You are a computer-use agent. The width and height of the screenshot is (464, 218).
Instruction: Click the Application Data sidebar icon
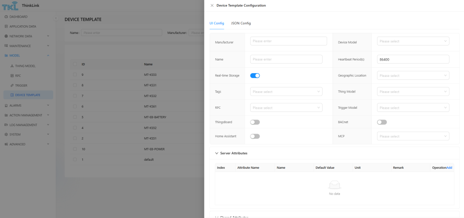pos(6,27)
